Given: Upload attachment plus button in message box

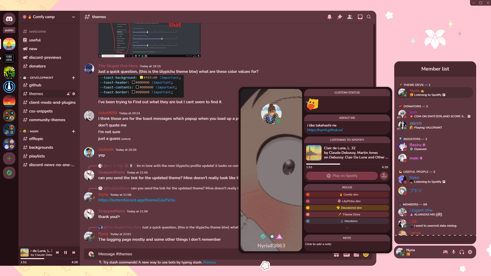Looking at the screenshot, I should coord(91,254).
